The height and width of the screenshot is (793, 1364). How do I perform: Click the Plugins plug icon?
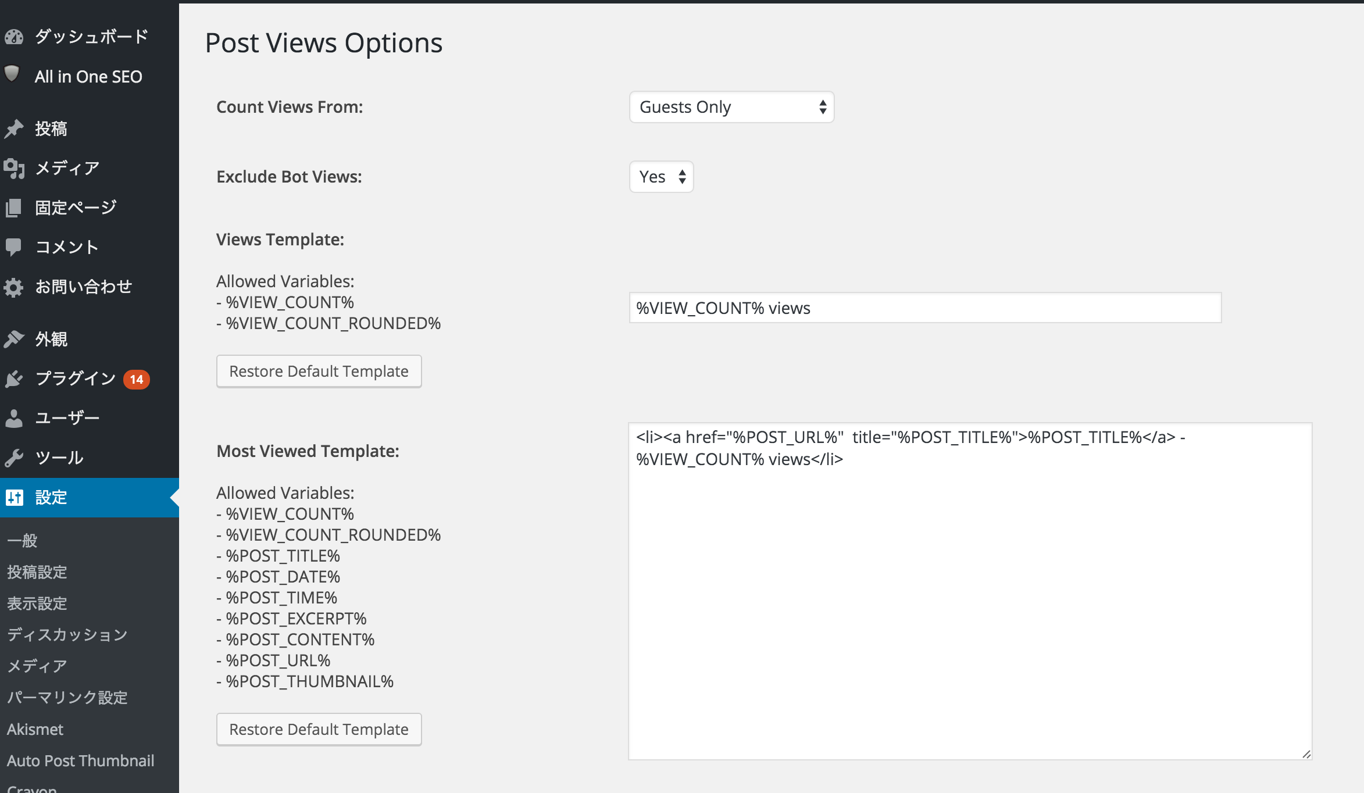pos(14,379)
